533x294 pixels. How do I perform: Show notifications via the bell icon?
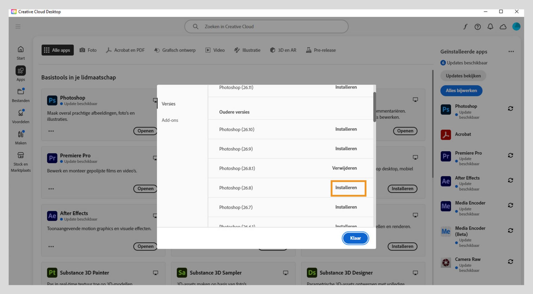491,27
